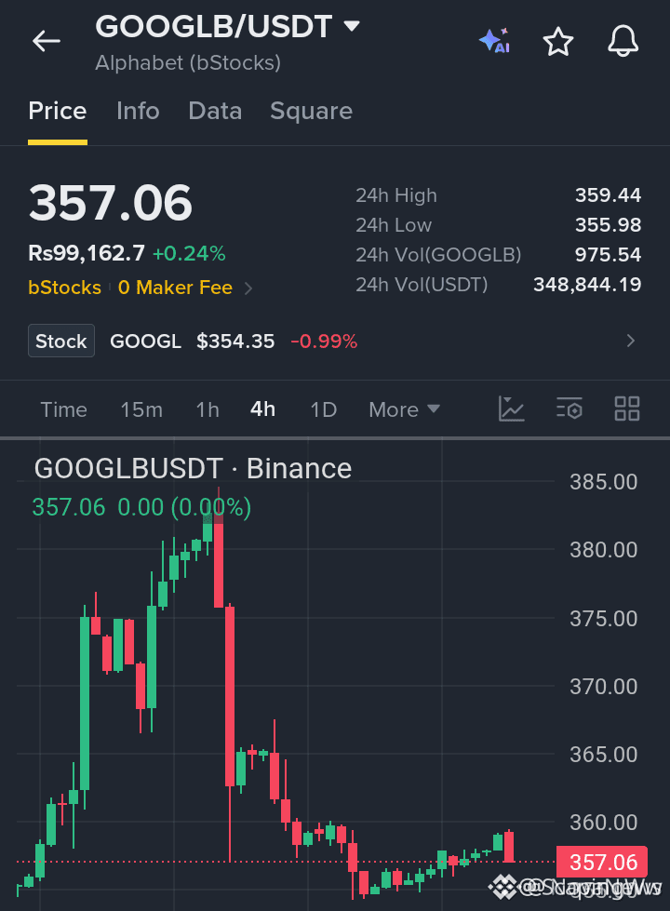Image resolution: width=670 pixels, height=911 pixels.
Task: Select the 4h chart interval
Action: click(x=262, y=409)
